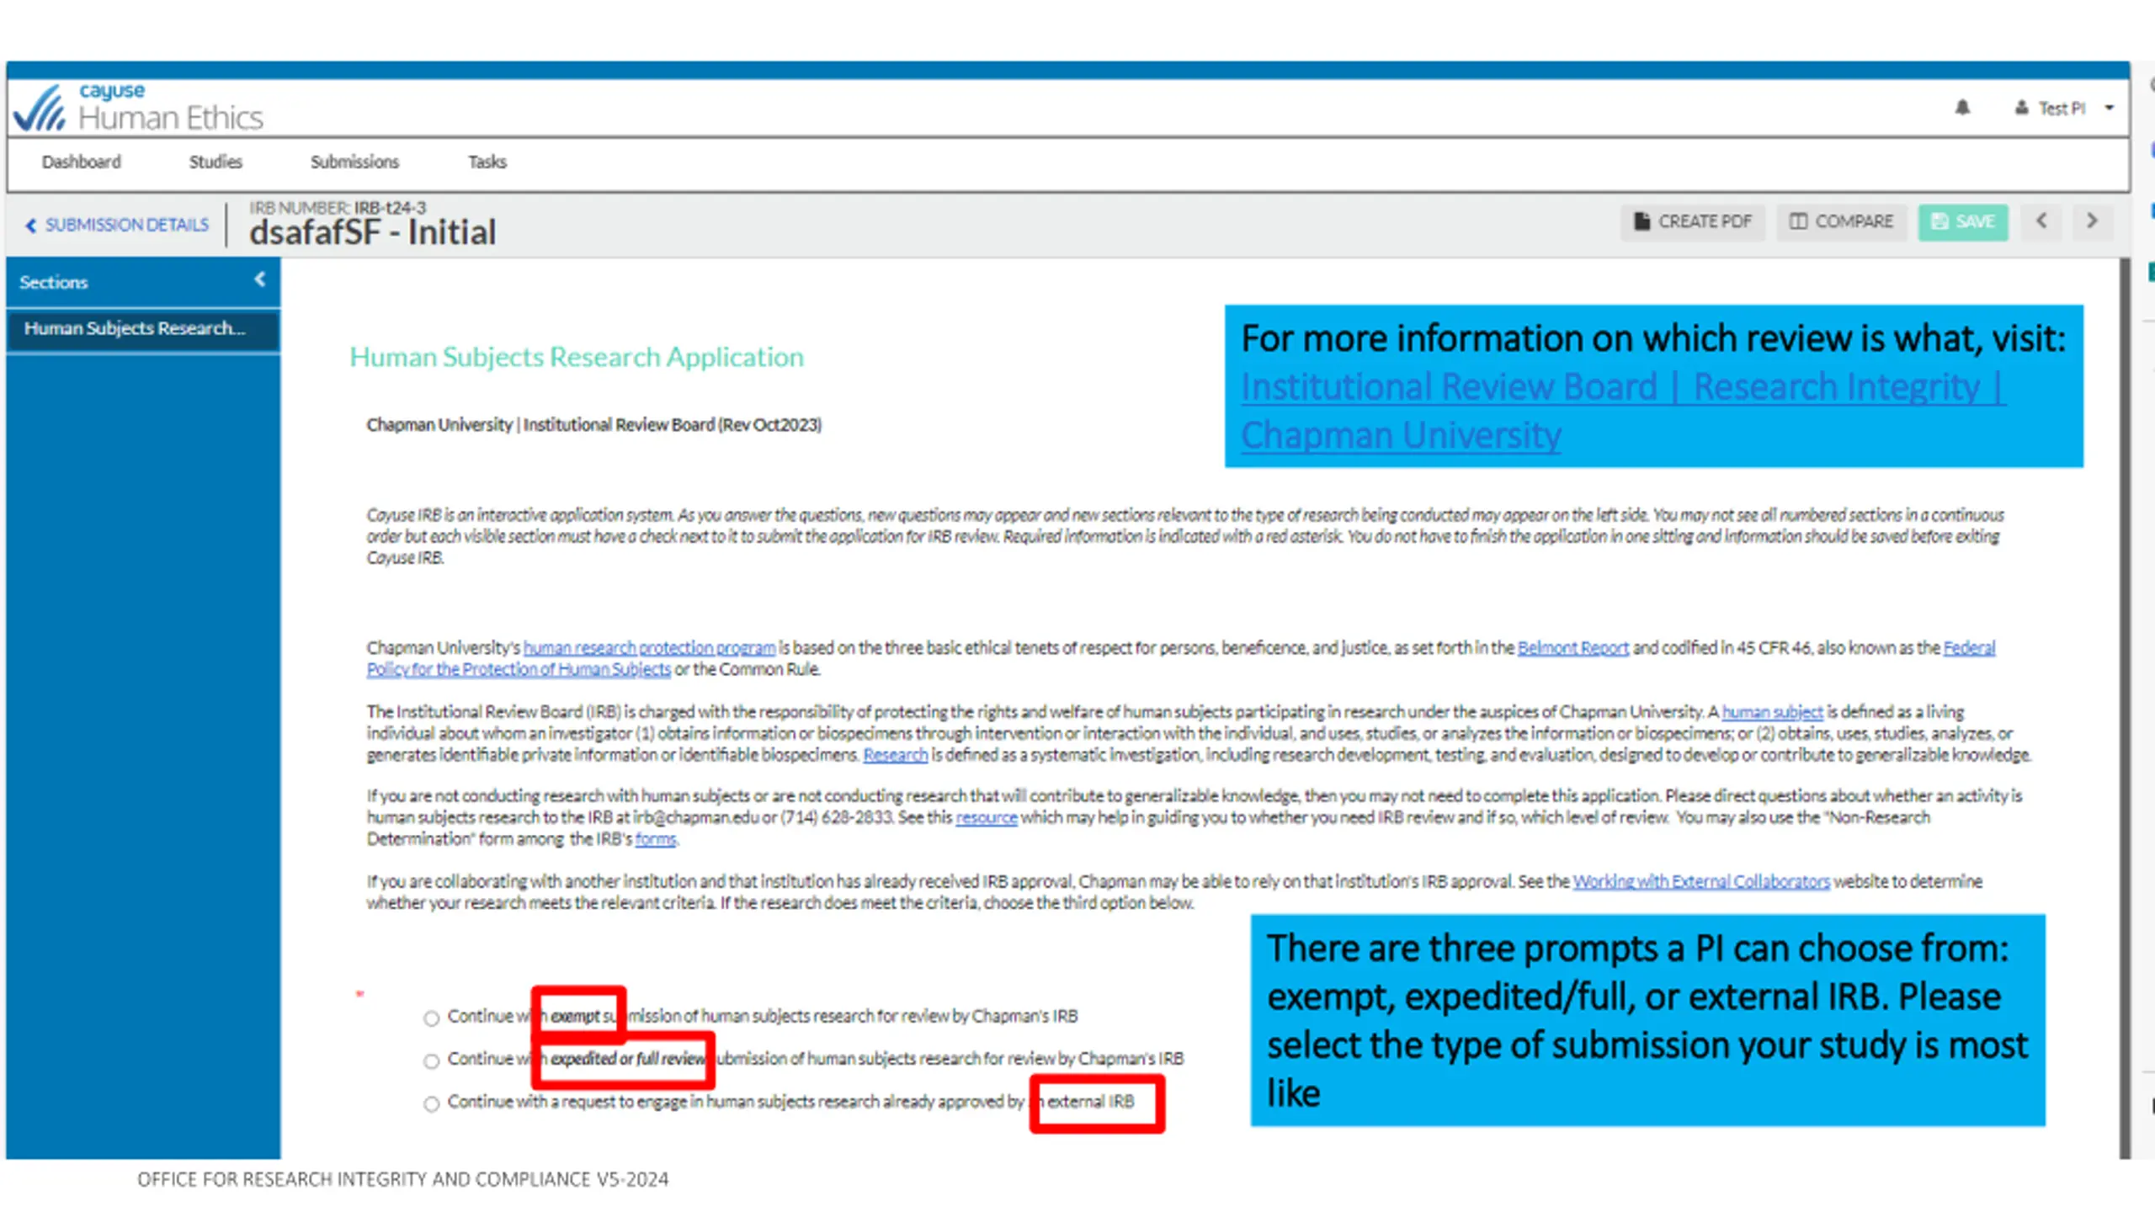Image resolution: width=2155 pixels, height=1212 pixels.
Task: Click the vertical page scrollbar
Action: tap(2125, 707)
